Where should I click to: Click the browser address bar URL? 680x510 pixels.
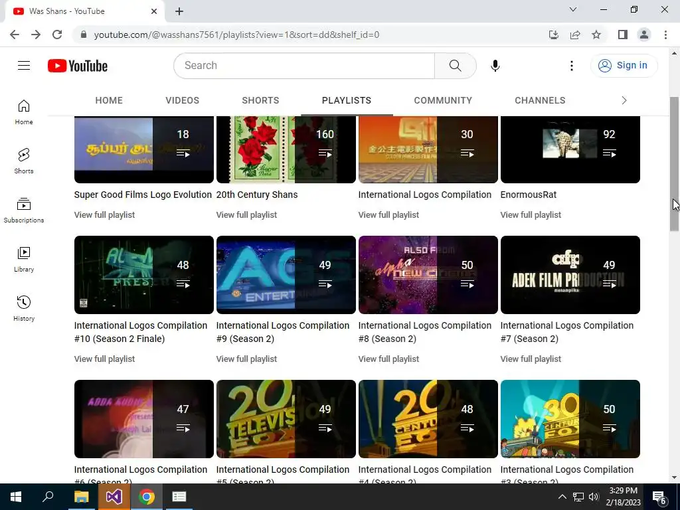[236, 35]
